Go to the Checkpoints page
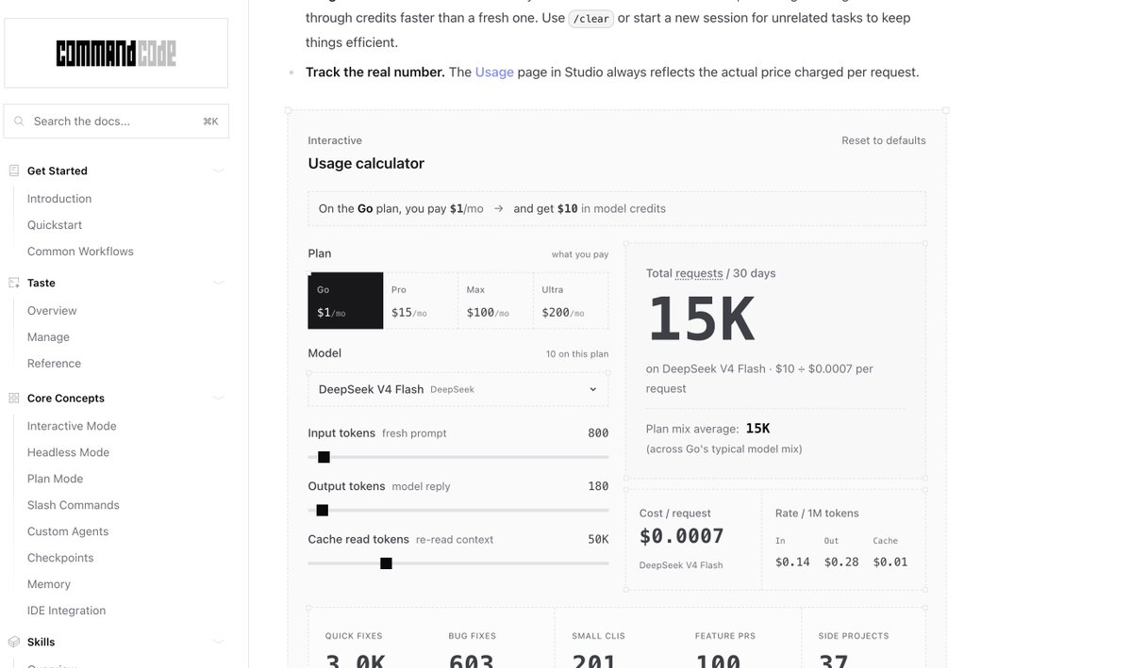1131x668 pixels. (60, 558)
